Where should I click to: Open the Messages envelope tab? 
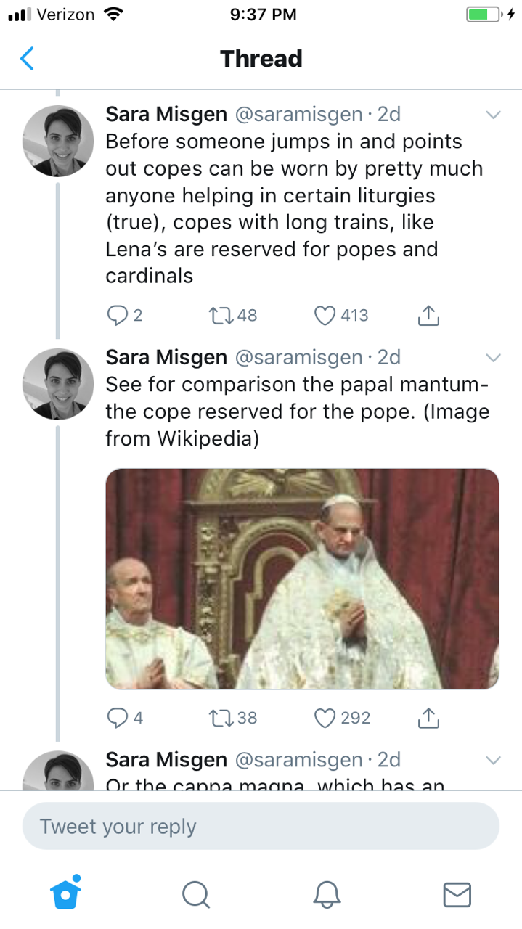click(x=457, y=894)
